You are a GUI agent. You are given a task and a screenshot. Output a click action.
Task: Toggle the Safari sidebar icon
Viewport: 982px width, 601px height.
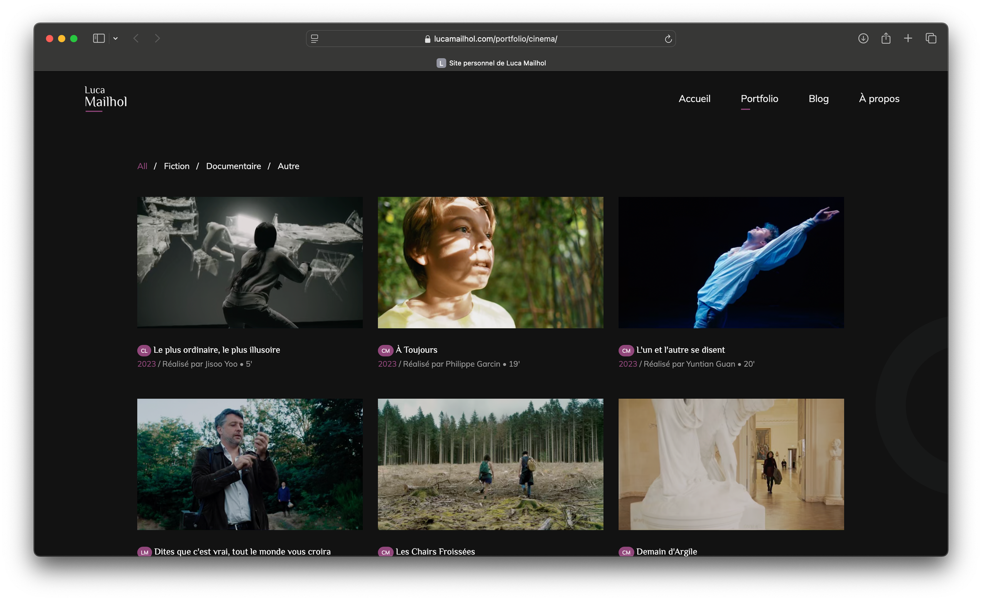coord(99,38)
